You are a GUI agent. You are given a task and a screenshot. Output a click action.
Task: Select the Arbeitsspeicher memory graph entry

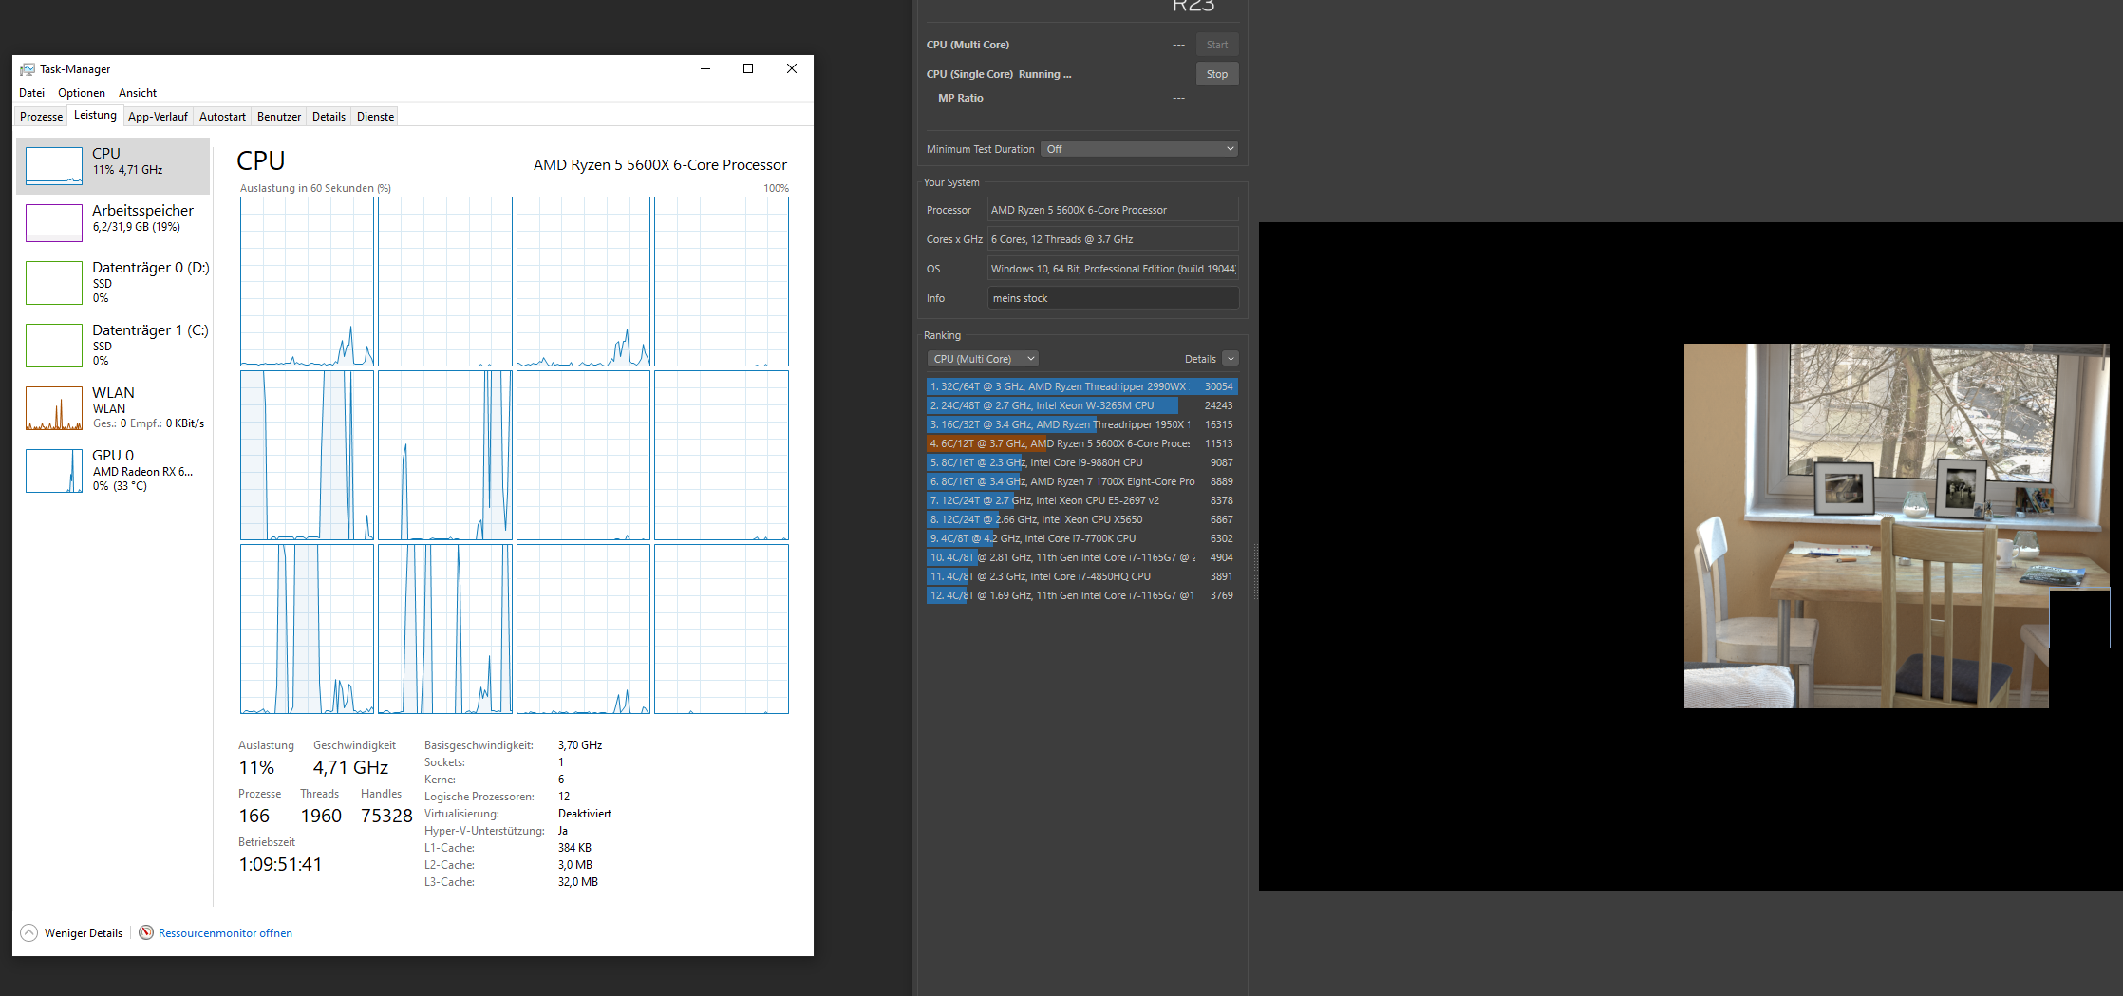[x=113, y=223]
